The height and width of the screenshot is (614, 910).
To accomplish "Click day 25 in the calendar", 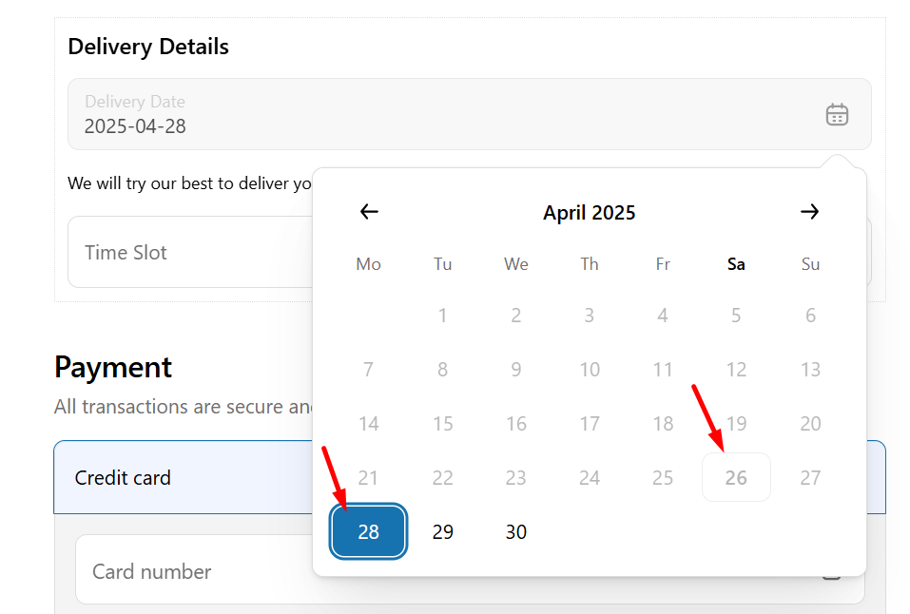I will tap(663, 478).
